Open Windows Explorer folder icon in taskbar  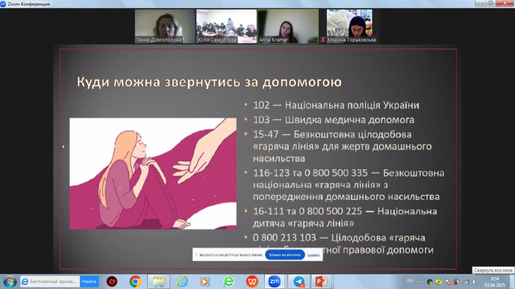pos(159,281)
